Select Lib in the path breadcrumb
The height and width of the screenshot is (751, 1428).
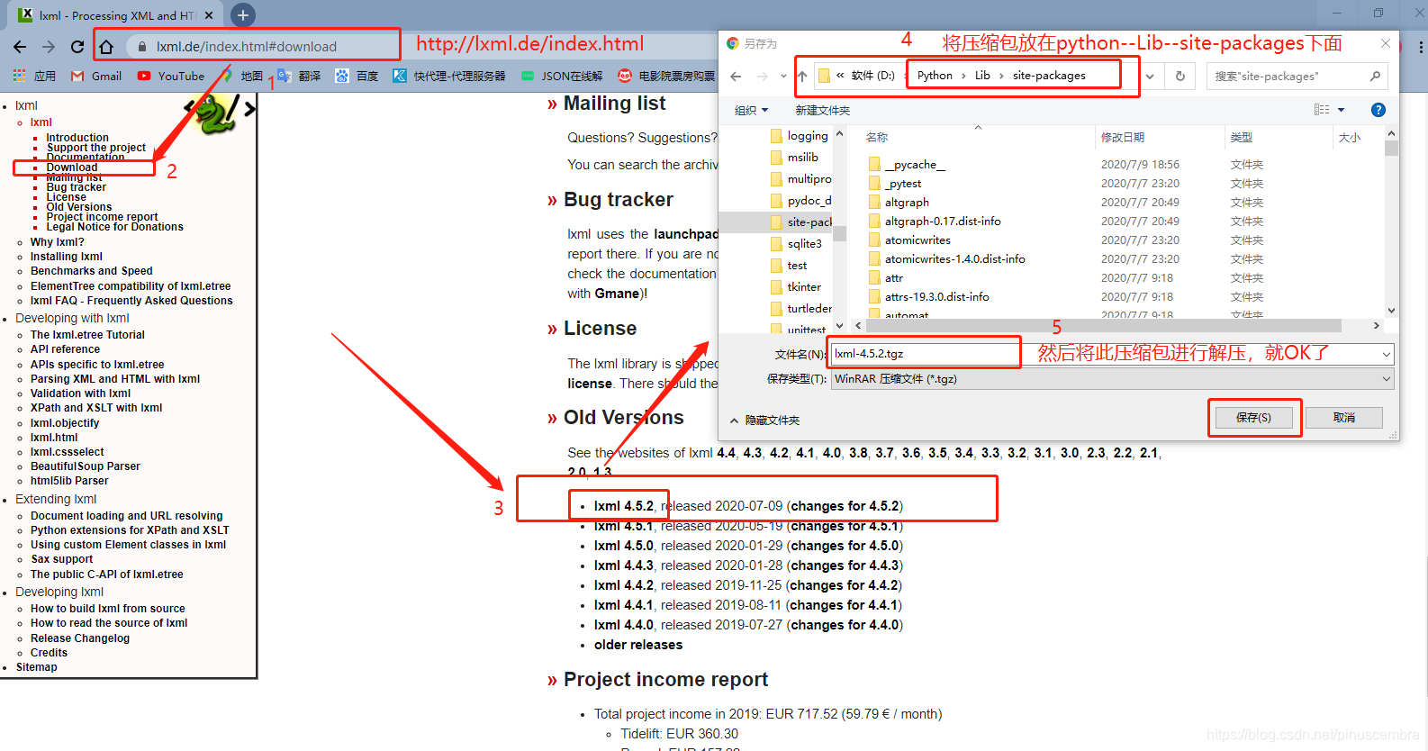tap(982, 76)
